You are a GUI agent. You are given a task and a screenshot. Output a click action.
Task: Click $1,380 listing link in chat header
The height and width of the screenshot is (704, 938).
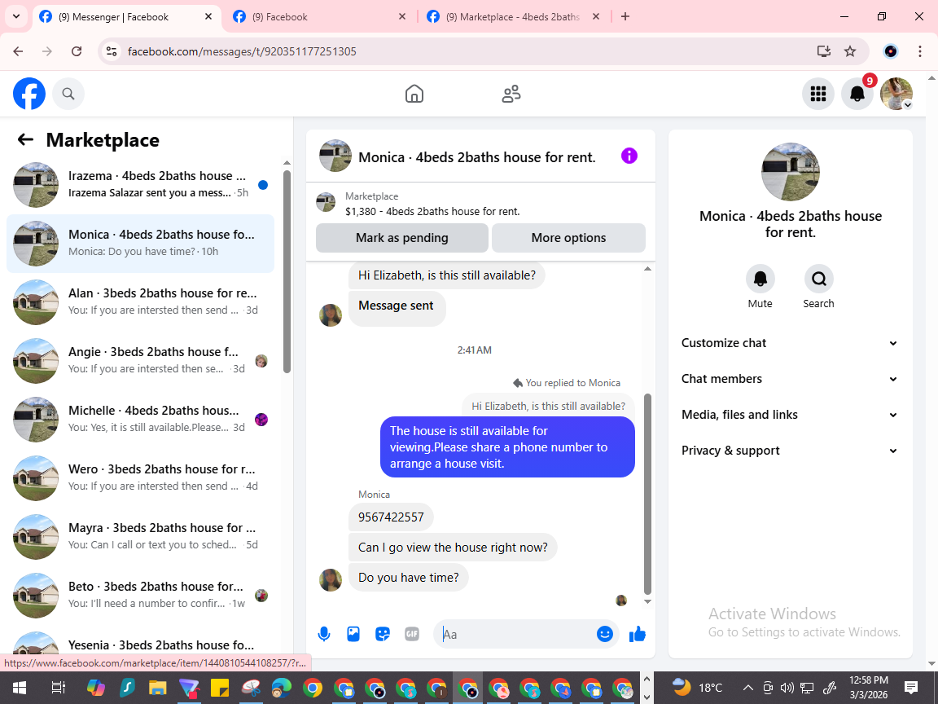432,211
